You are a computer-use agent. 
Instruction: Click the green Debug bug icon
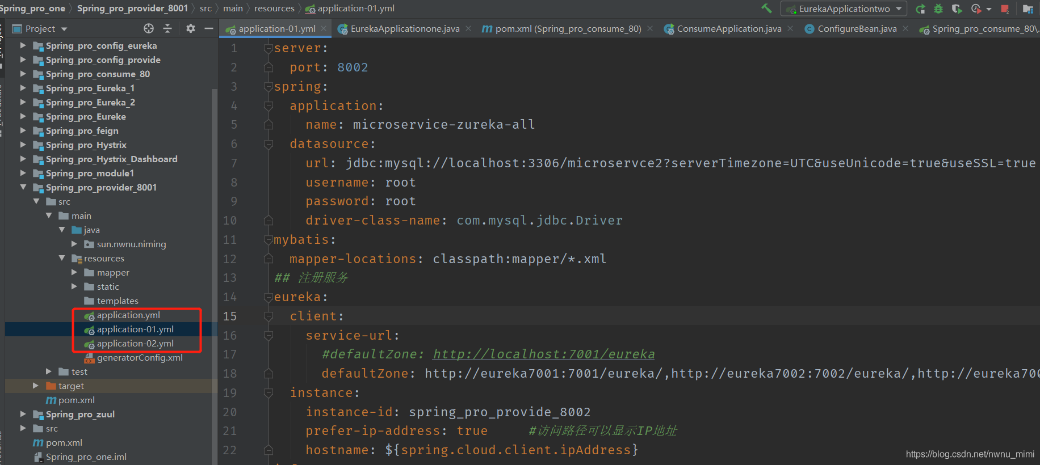point(938,9)
